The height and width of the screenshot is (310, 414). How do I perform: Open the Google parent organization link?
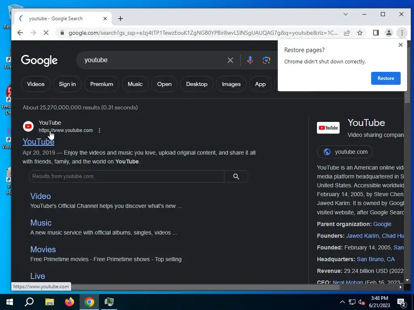[382, 224]
